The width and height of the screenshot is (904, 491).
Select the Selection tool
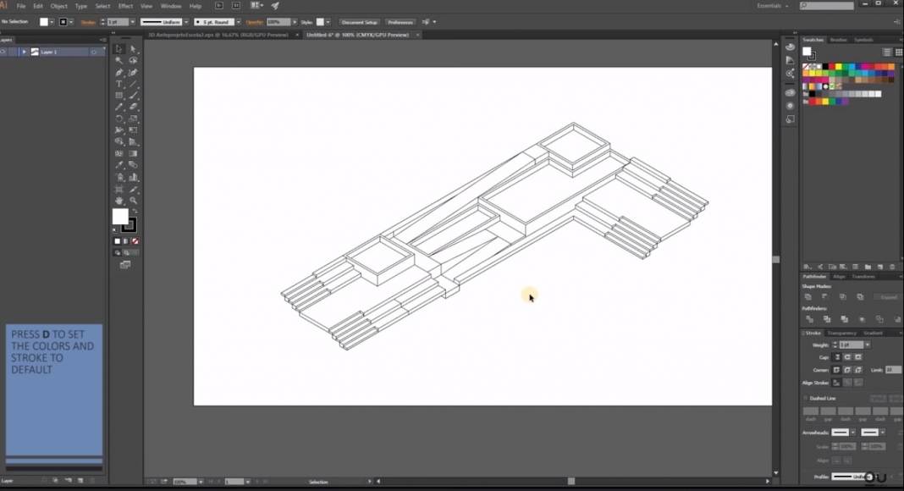[x=119, y=48]
